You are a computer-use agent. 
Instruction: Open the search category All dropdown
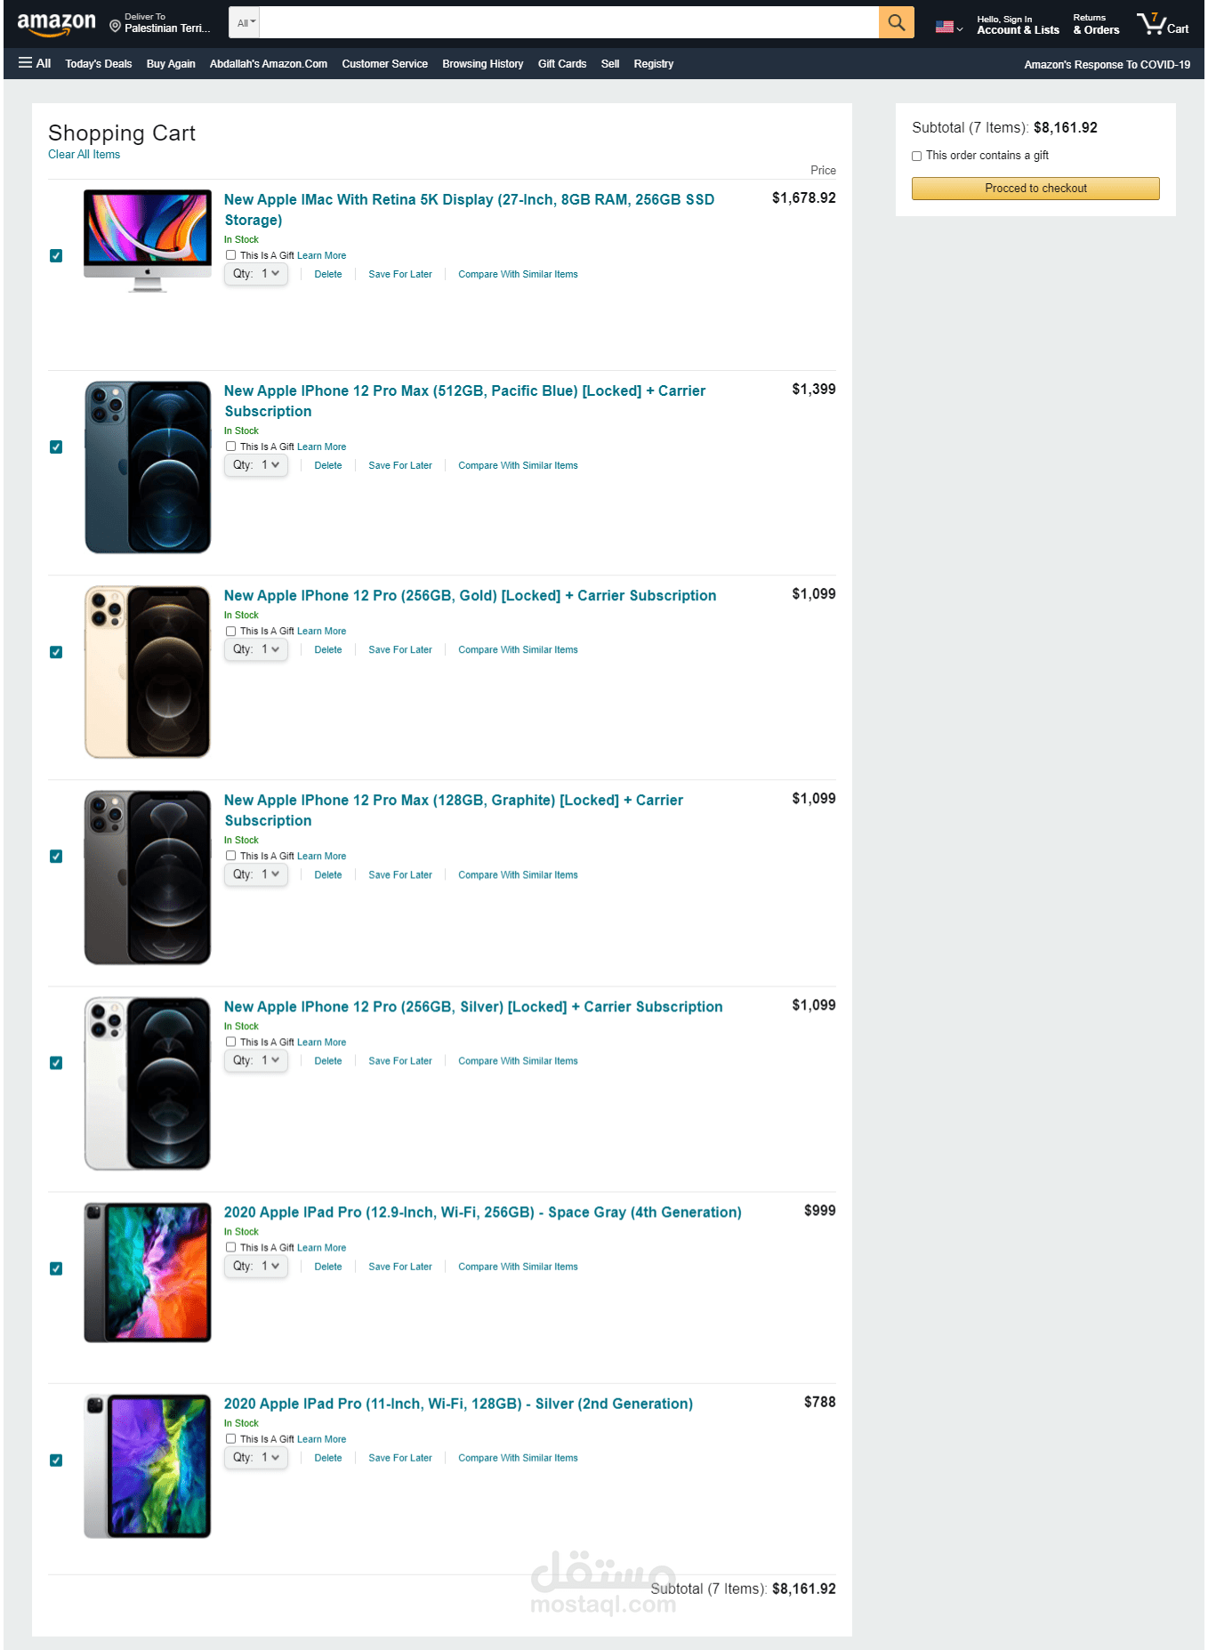pos(246,22)
